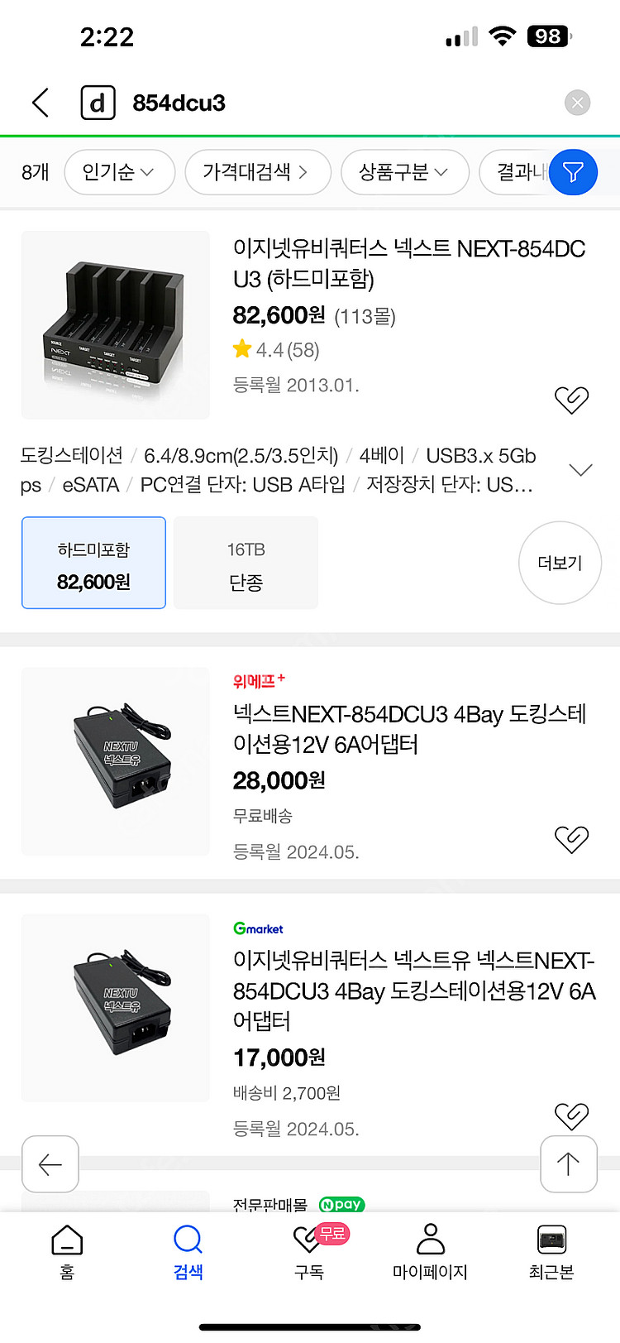Go to Home in bottom navigation
Viewport: 620px width, 1343px height.
point(67,1251)
